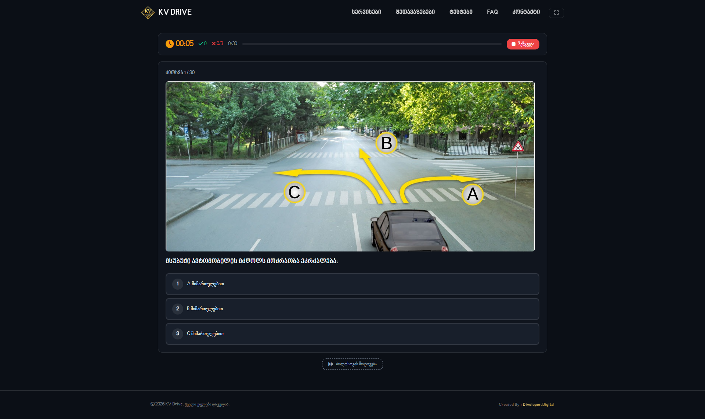Click the test progress bar

(372, 44)
